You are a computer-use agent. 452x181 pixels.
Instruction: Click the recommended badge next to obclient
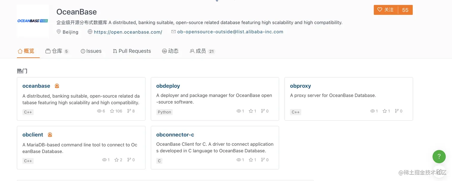(50, 135)
